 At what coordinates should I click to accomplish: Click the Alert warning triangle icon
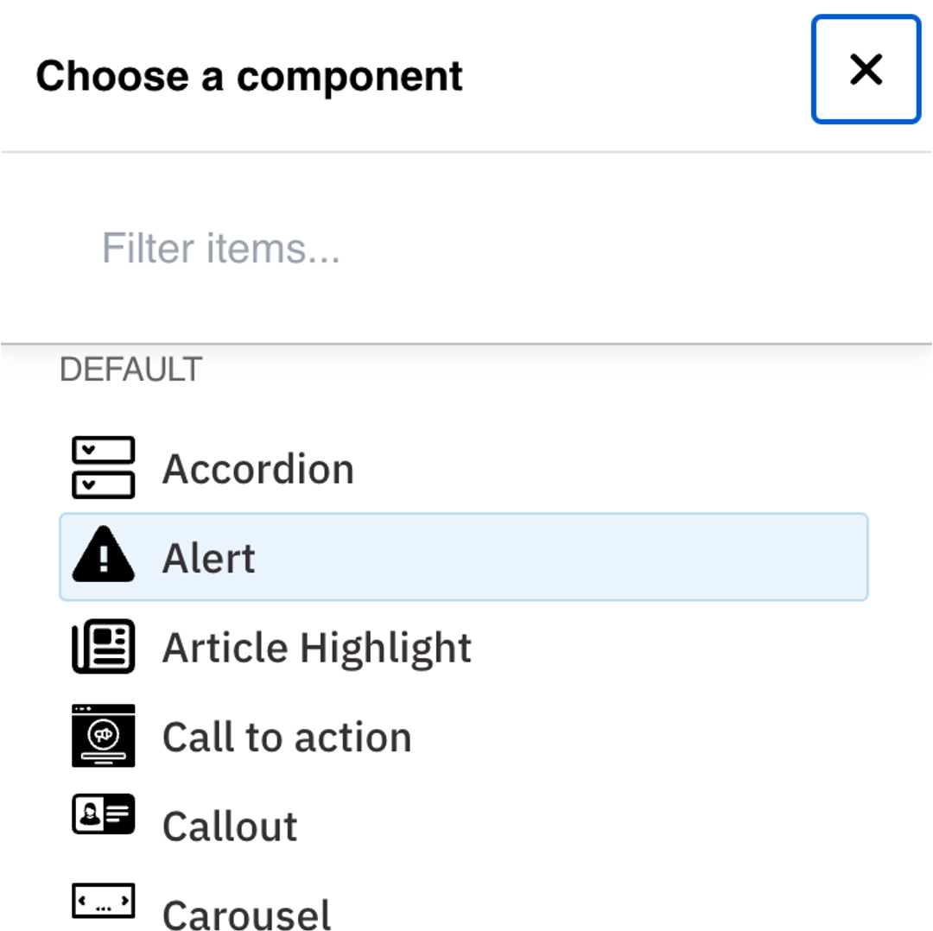(103, 557)
